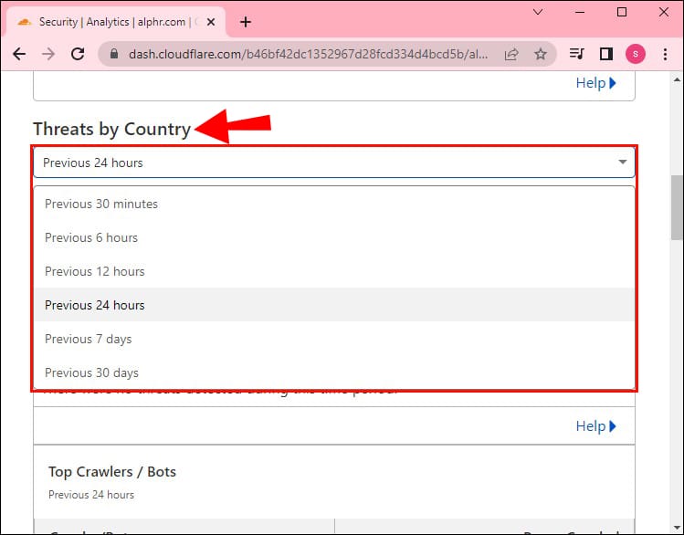Image resolution: width=684 pixels, height=535 pixels.
Task: Click the browser back arrow
Action: click(19, 55)
